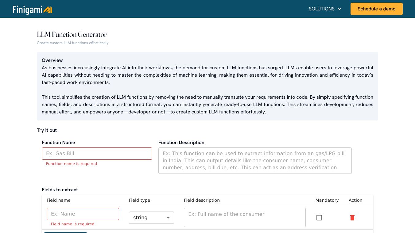Expand the chevron next to SOLUTIONS

339,9
